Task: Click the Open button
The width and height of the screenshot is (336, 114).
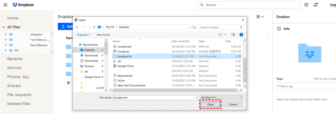Action: click(x=210, y=105)
